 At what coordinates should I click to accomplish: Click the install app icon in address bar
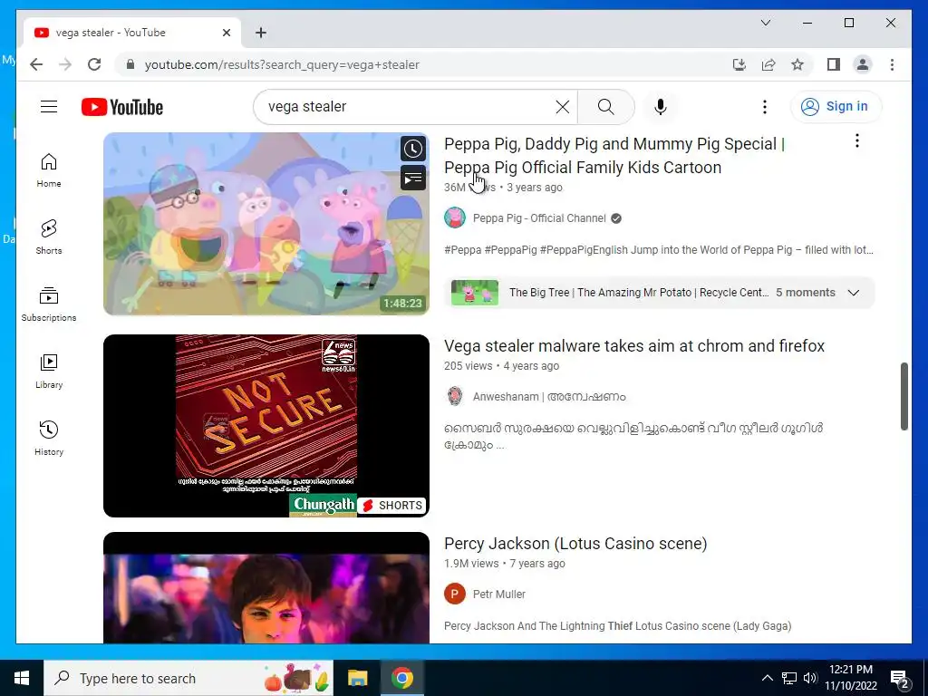[739, 64]
